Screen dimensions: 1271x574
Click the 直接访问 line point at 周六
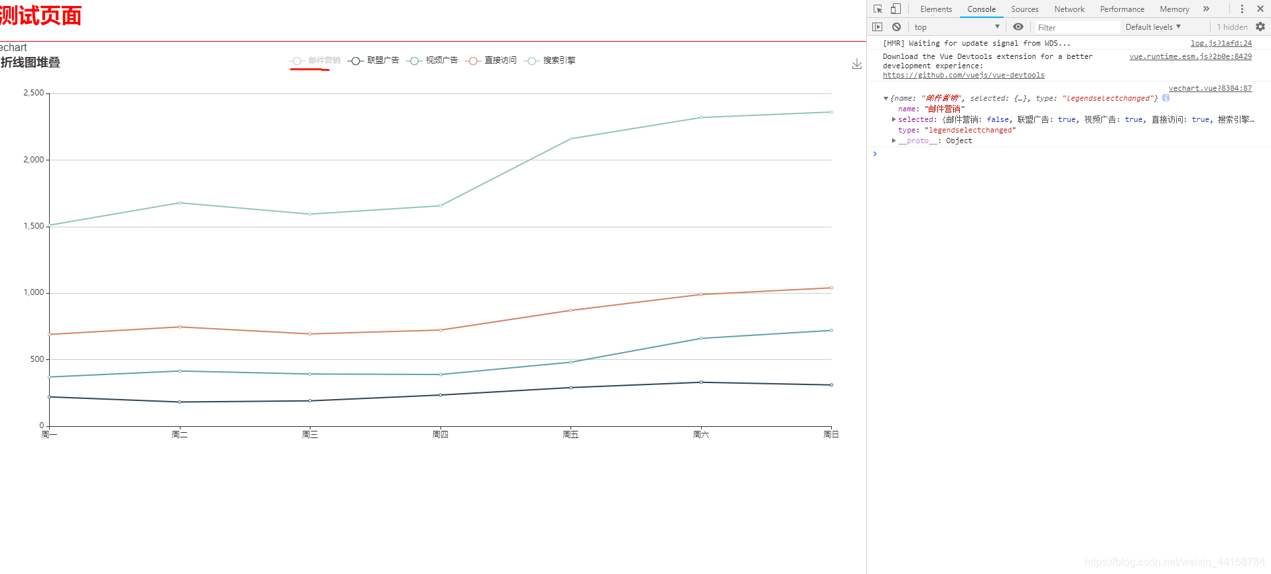point(701,294)
